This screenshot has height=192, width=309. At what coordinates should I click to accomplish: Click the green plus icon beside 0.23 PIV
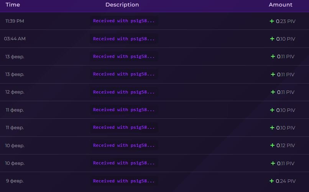pos(272,21)
